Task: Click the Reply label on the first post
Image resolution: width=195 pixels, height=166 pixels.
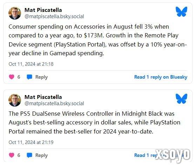Action: (x=41, y=77)
